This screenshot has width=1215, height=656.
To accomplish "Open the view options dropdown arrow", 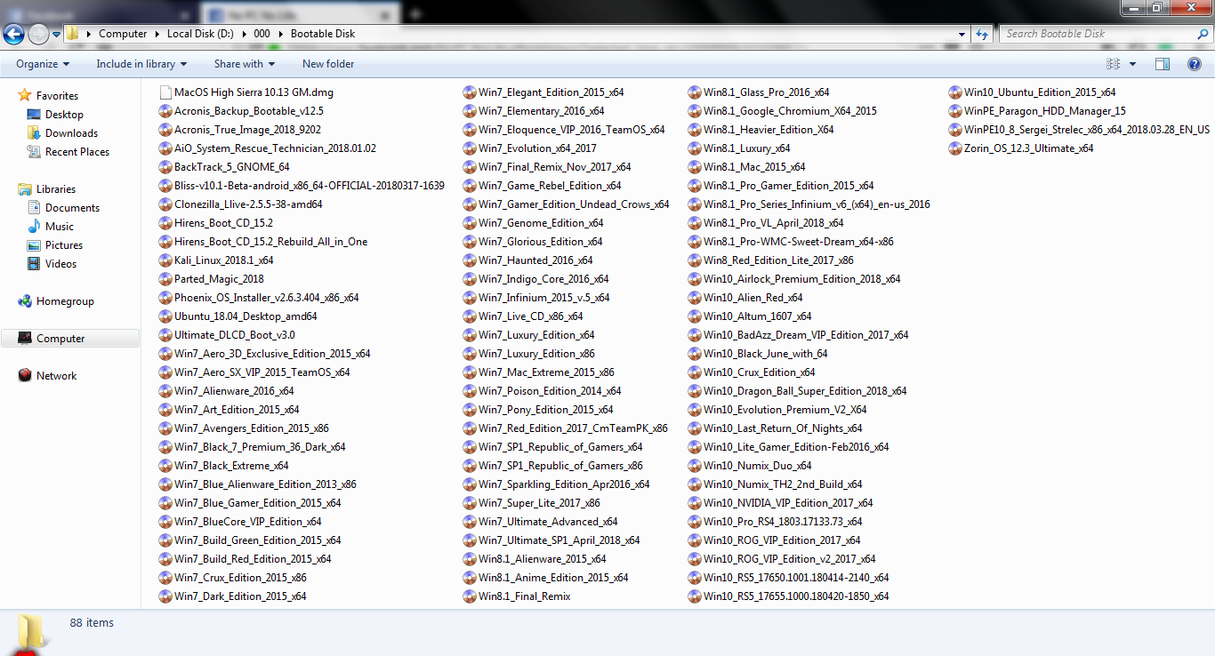I will [x=1132, y=64].
